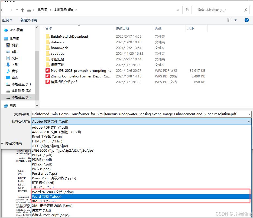Choose Adobe PDF 文件 (优化) format

coord(141,132)
